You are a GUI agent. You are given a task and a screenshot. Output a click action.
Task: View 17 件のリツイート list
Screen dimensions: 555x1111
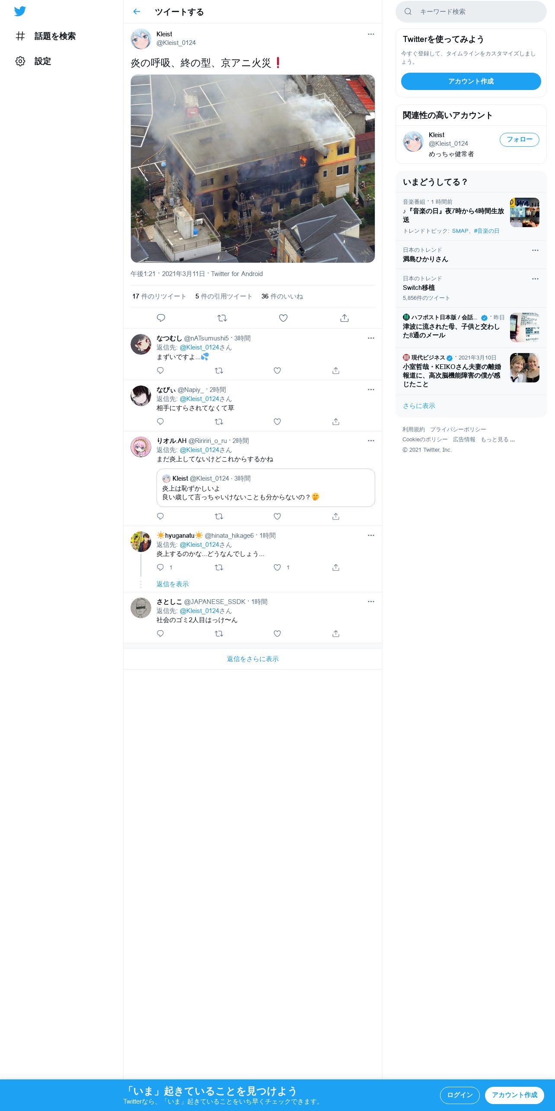[159, 296]
